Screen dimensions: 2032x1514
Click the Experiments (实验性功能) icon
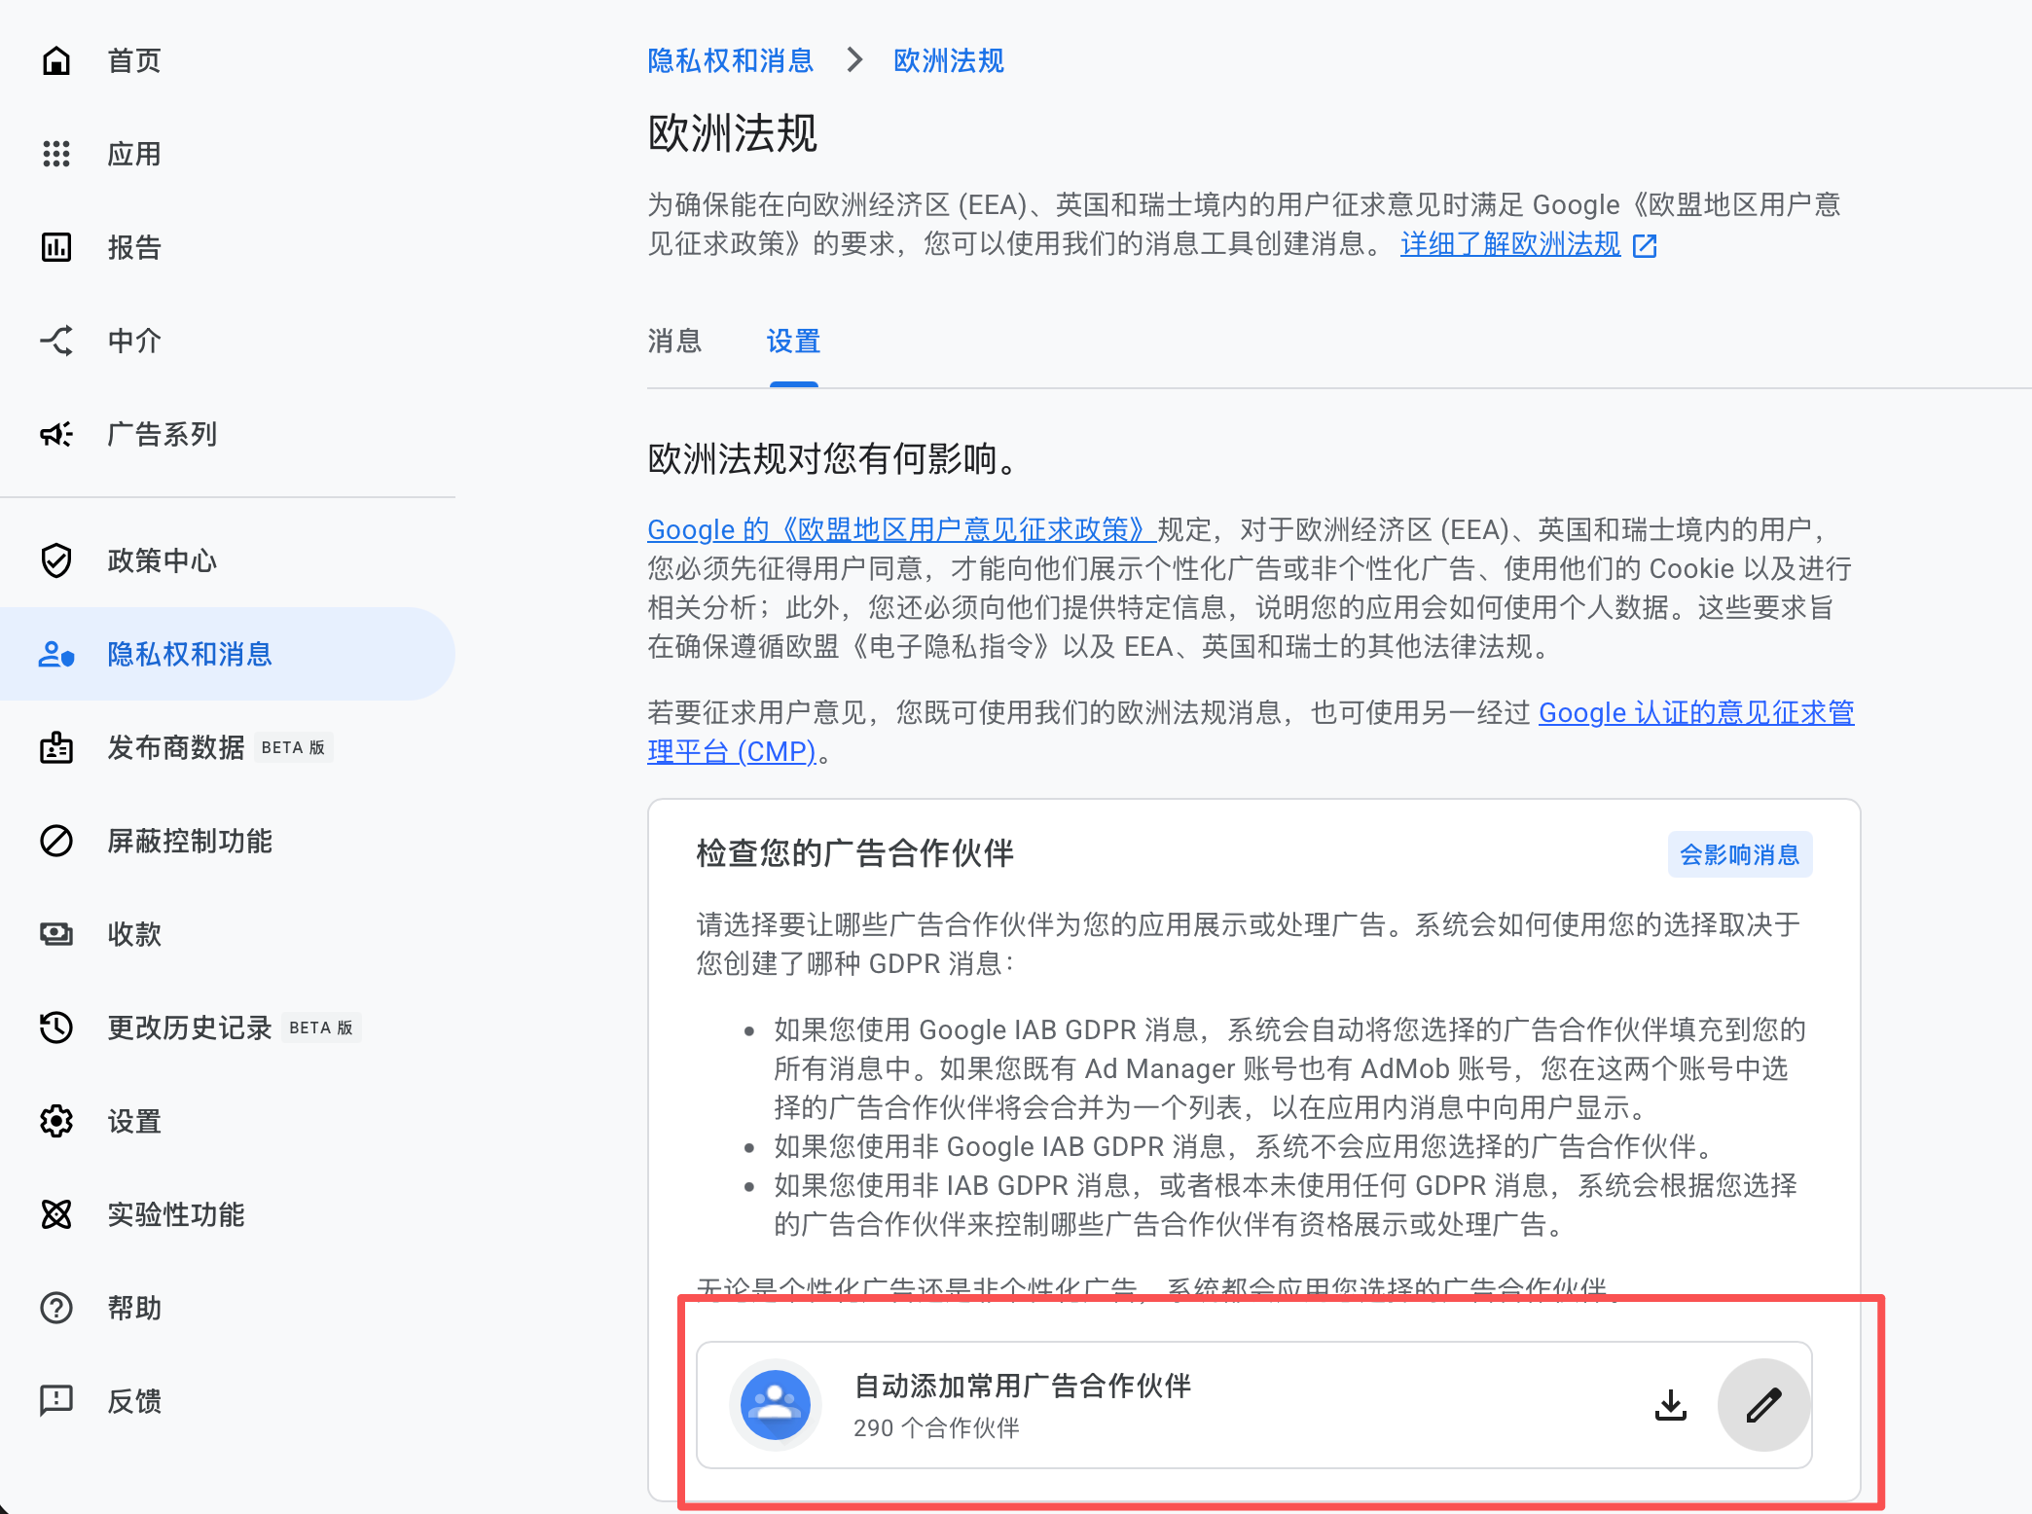pos(56,1214)
